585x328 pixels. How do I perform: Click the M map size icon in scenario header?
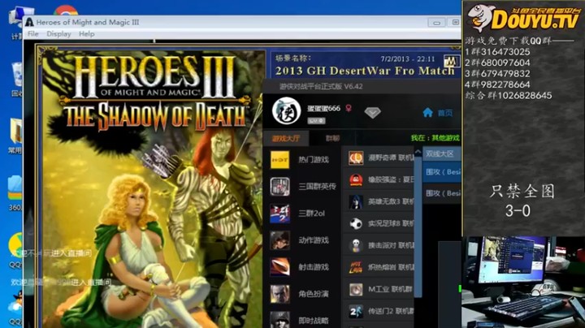(451, 61)
